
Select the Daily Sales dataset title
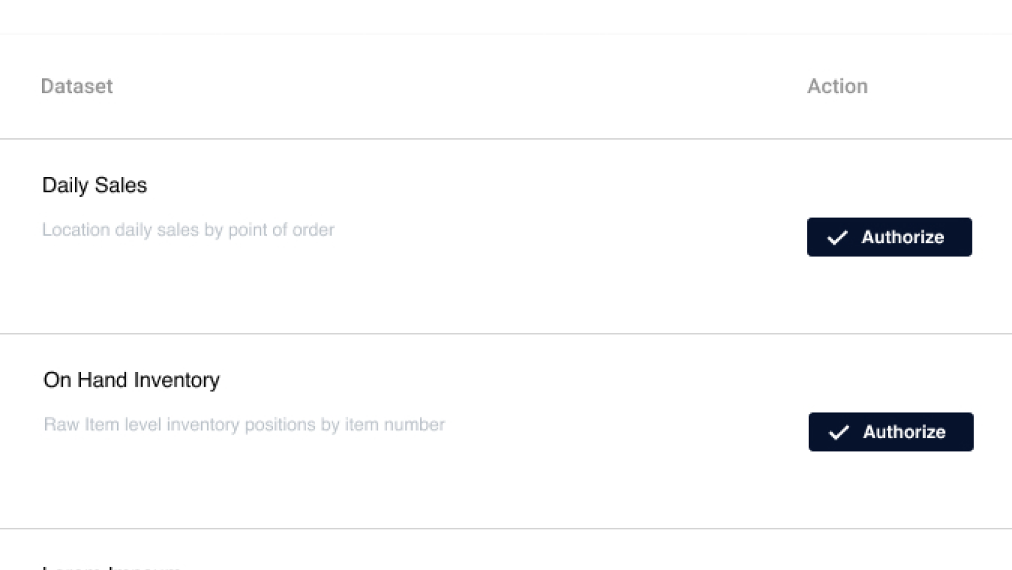point(94,185)
